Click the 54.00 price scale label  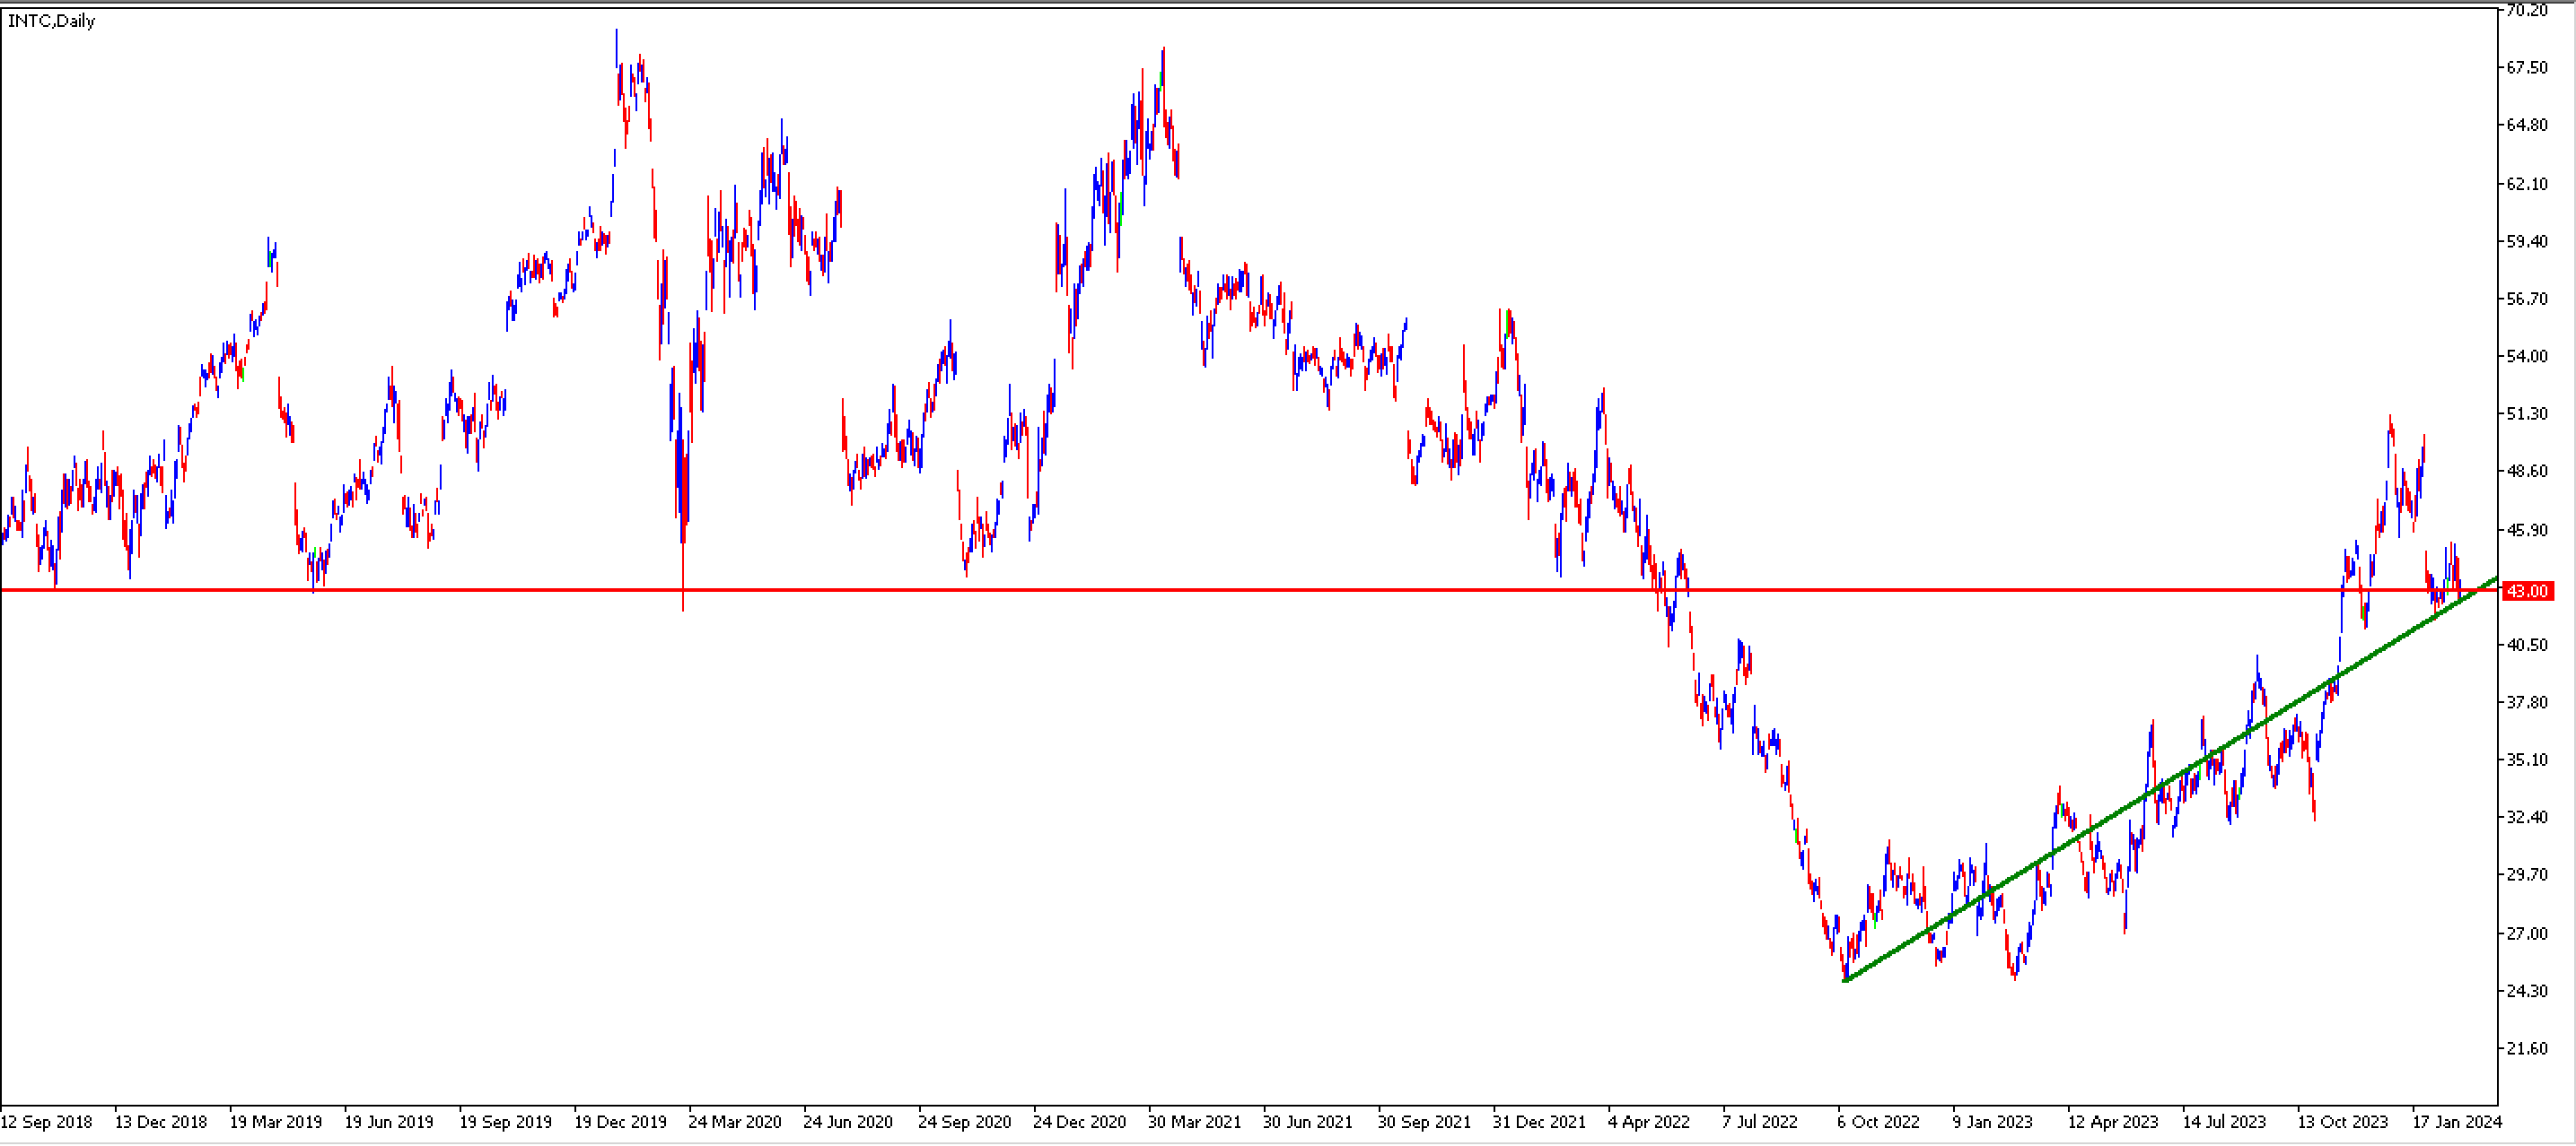[x=2527, y=357]
